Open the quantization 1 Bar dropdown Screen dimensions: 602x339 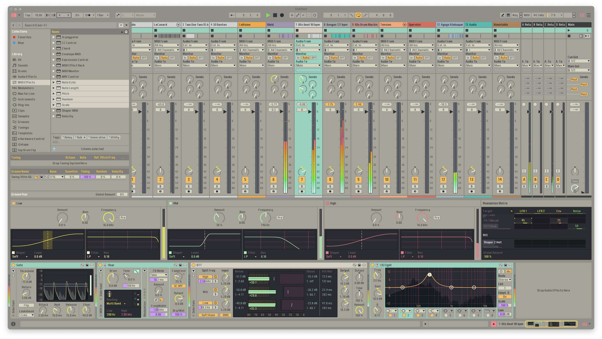click(103, 15)
